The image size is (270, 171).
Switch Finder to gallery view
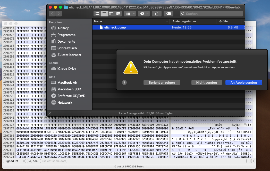118,14
